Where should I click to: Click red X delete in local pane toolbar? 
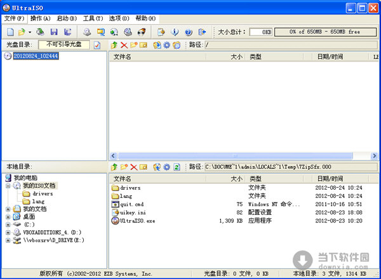click(133, 167)
